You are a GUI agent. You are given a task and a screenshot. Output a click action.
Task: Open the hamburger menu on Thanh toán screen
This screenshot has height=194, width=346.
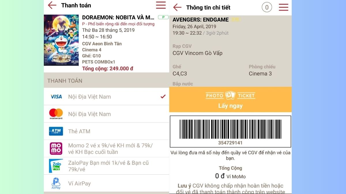click(161, 5)
